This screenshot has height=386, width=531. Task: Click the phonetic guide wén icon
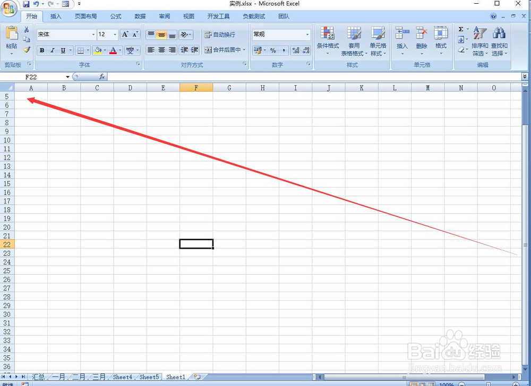(130, 50)
